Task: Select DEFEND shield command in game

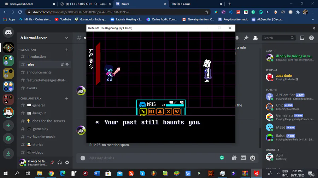Action: 177,112
